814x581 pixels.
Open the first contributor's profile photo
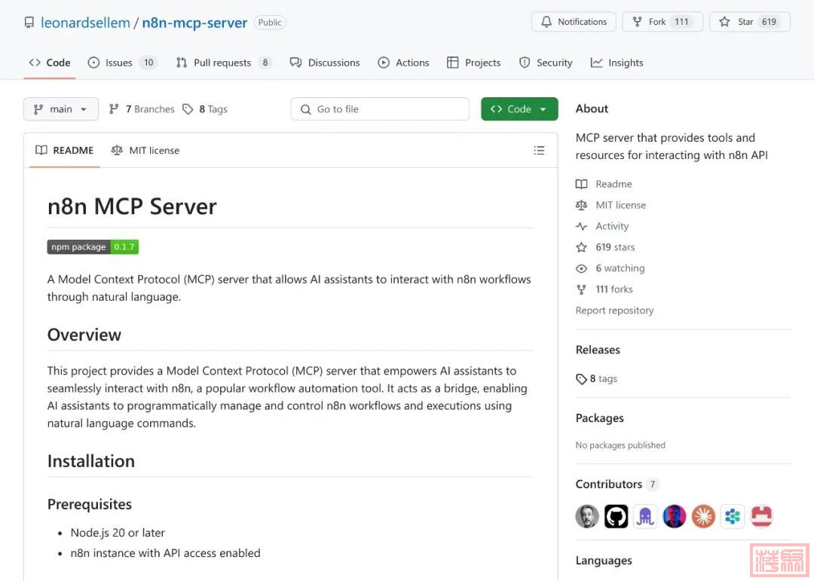(x=587, y=516)
